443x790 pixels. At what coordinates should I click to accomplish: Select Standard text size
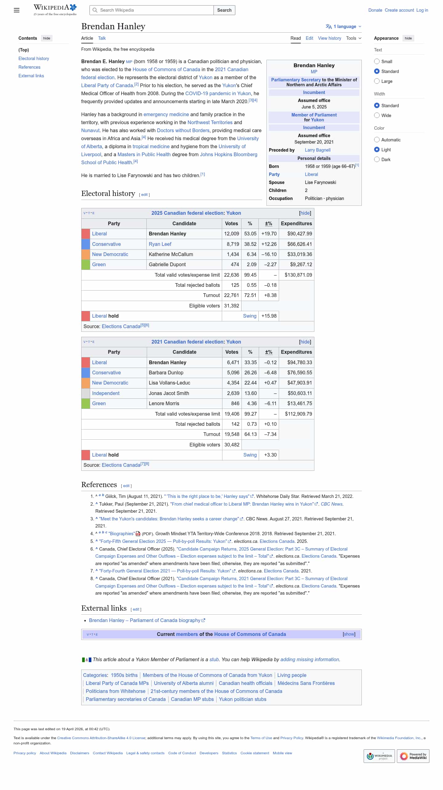[377, 71]
